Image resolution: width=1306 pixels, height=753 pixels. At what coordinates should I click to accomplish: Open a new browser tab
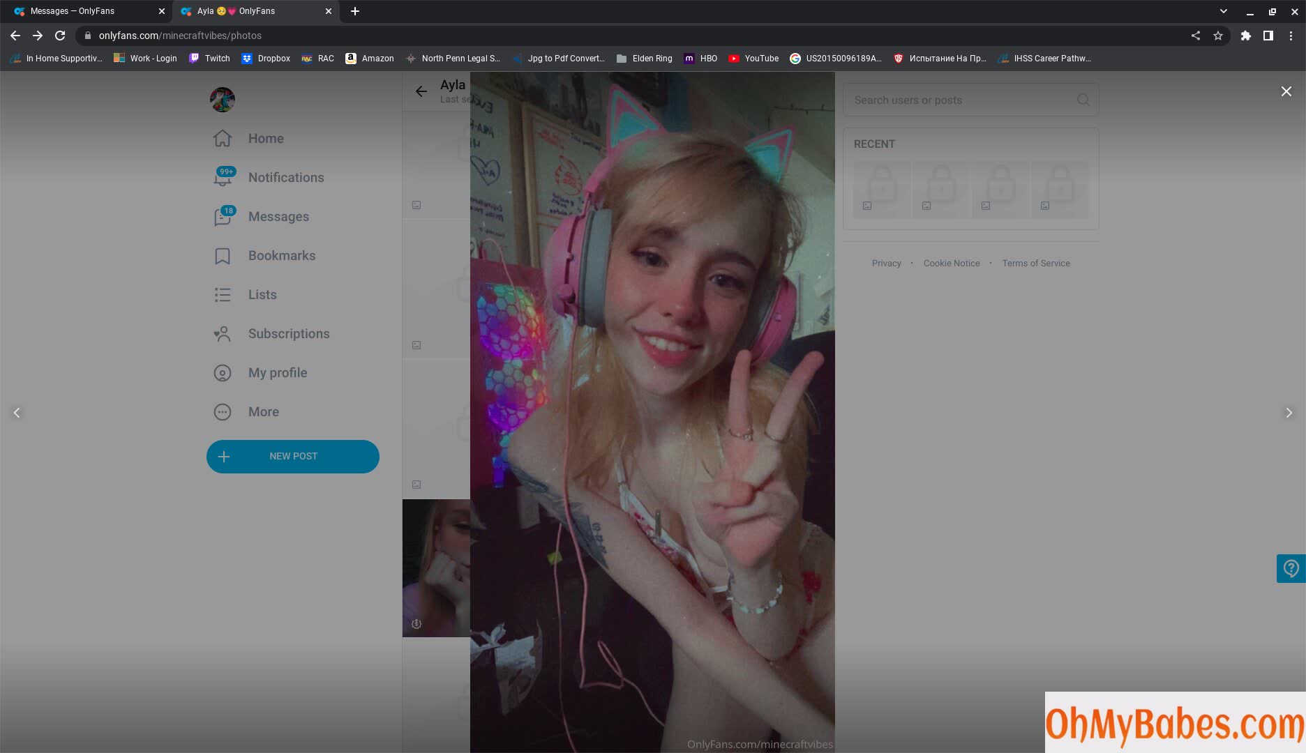355,11
